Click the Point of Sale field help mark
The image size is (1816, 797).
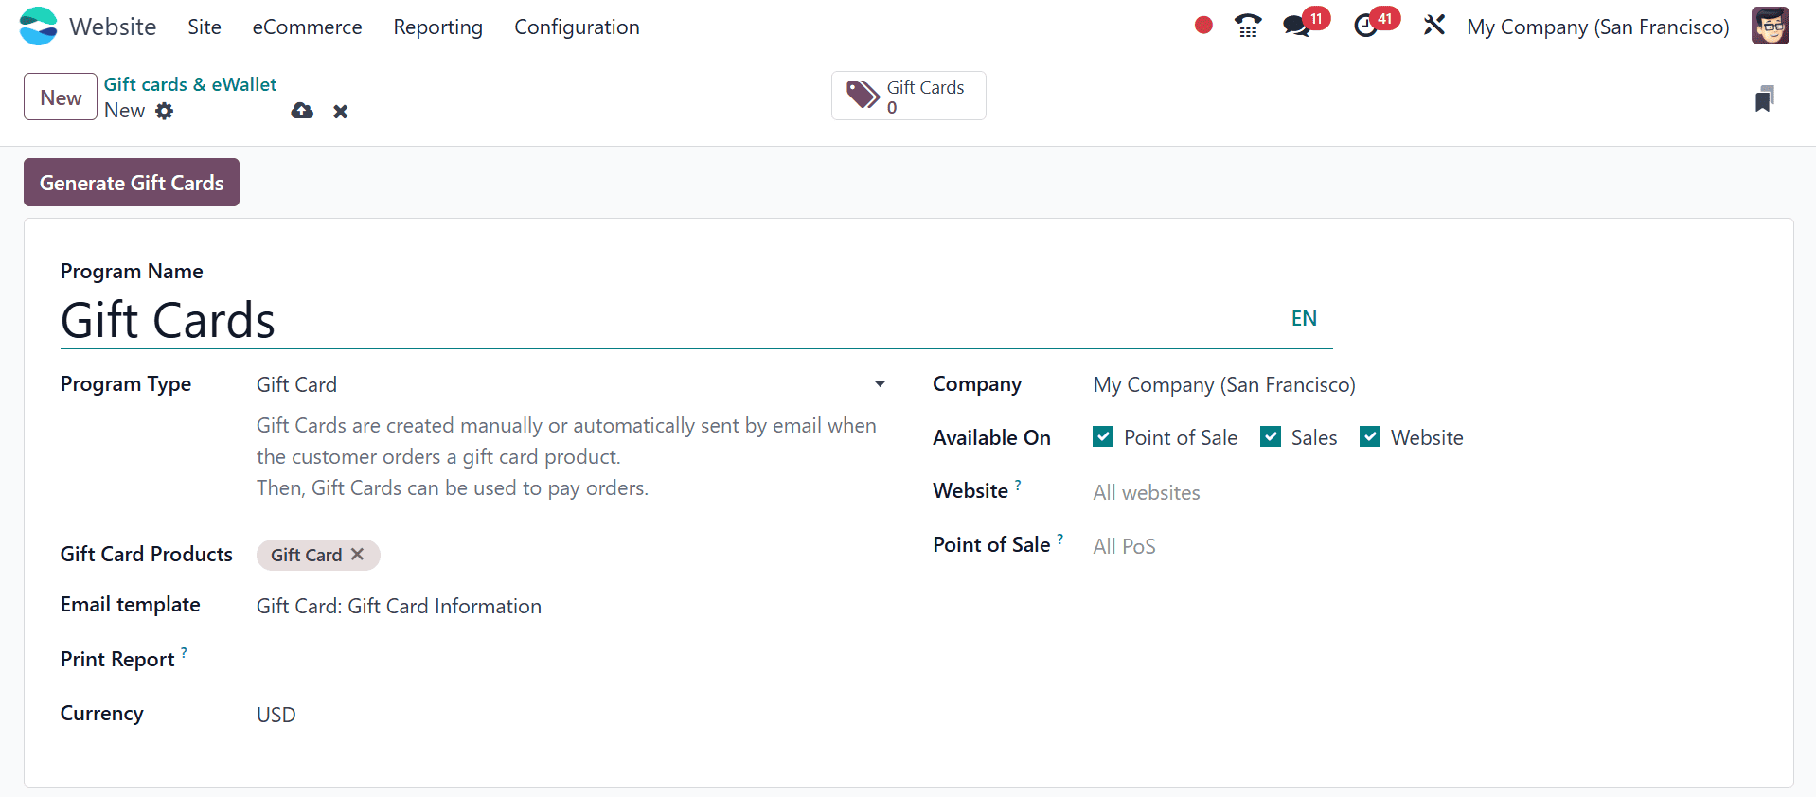tap(1060, 539)
